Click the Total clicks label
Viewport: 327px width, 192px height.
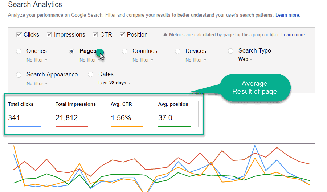[21, 104]
